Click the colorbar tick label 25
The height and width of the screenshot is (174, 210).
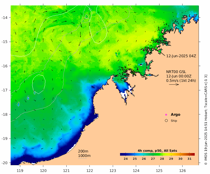[135, 159]
